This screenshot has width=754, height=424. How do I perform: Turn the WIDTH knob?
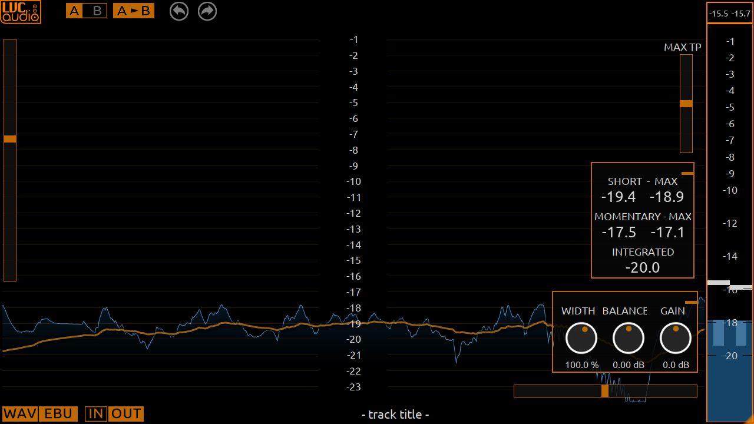point(581,339)
